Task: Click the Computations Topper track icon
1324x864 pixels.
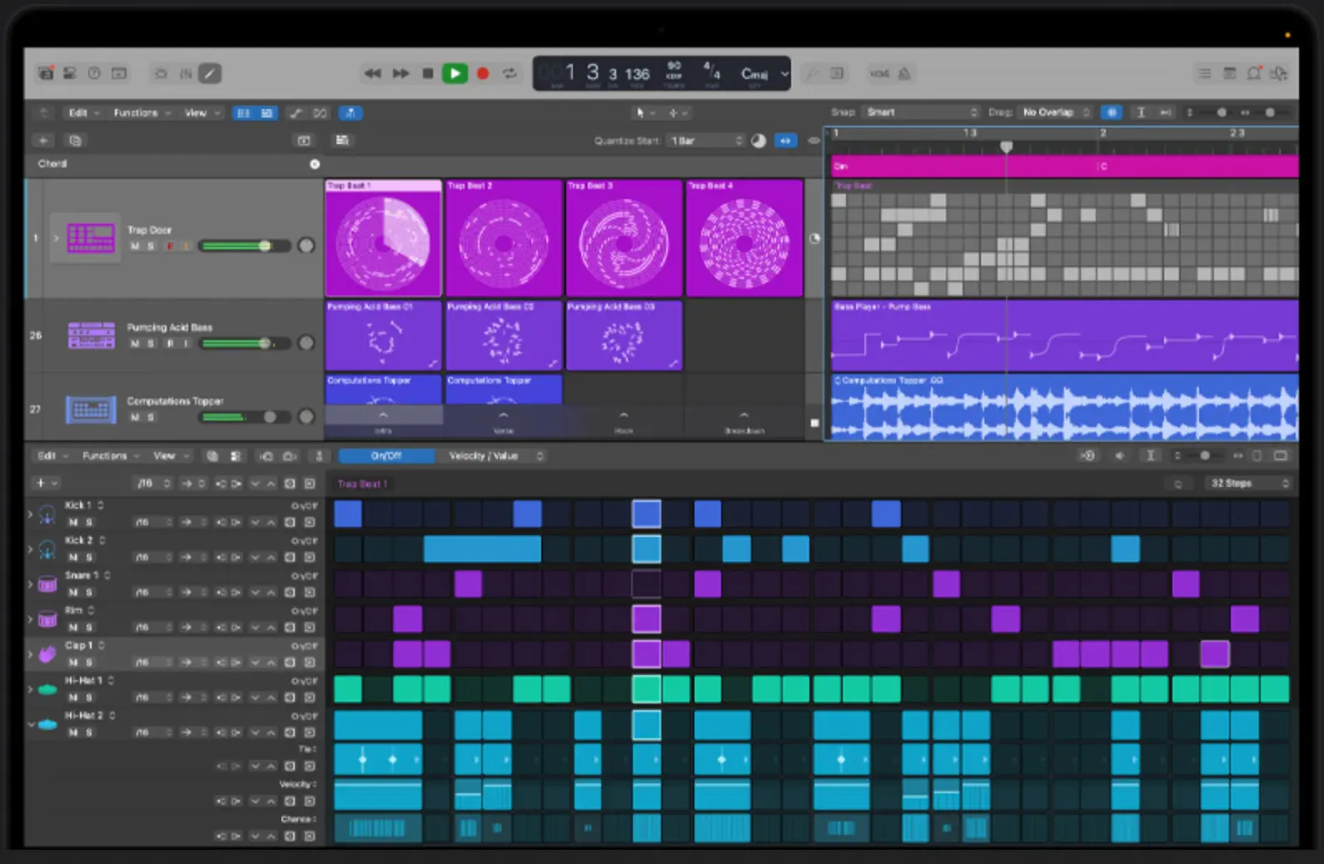Action: [x=91, y=409]
